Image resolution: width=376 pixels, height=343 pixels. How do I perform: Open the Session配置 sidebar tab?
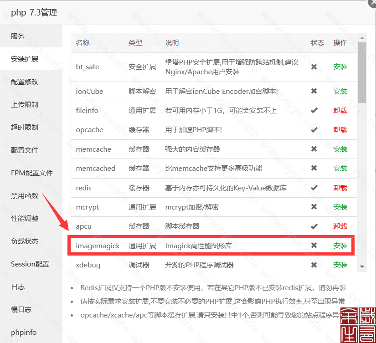[30, 264]
